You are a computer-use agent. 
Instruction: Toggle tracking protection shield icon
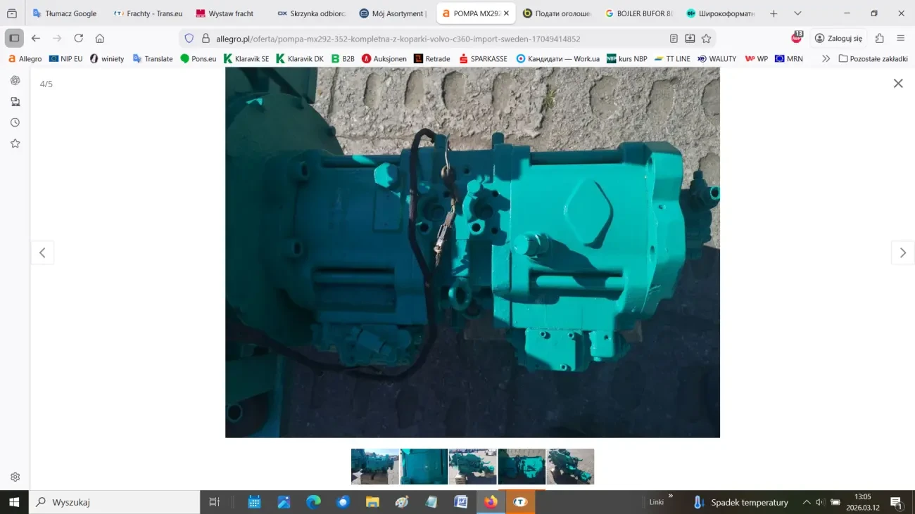pyautogui.click(x=189, y=38)
